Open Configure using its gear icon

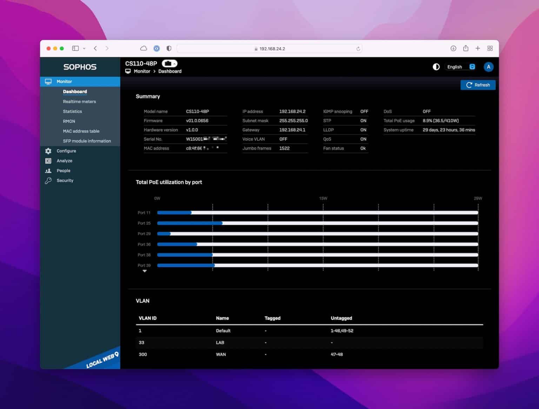click(48, 151)
